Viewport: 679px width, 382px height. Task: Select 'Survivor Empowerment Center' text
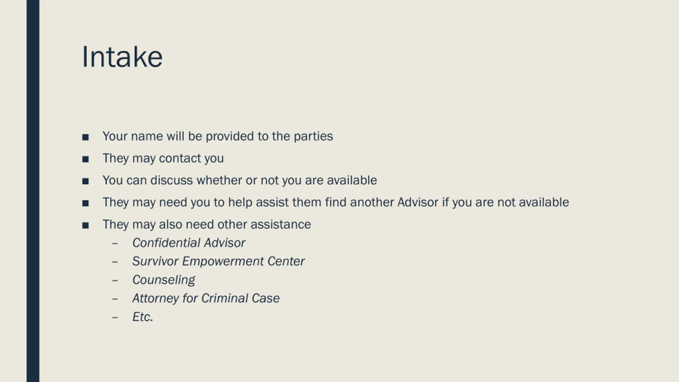point(219,261)
